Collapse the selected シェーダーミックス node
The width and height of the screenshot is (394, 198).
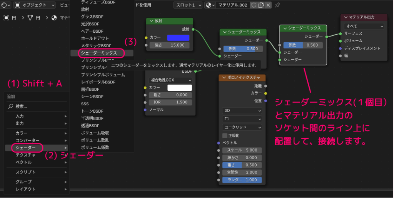285,28
